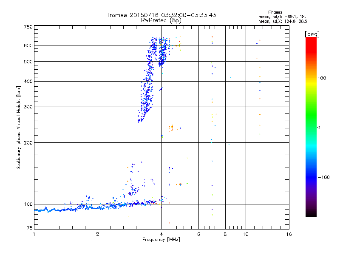Click the x-axis tick label "2"

98,234
